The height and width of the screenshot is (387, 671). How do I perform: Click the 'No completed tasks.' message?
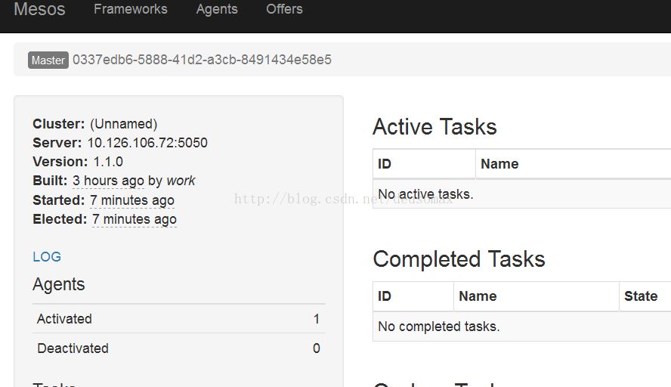click(438, 327)
